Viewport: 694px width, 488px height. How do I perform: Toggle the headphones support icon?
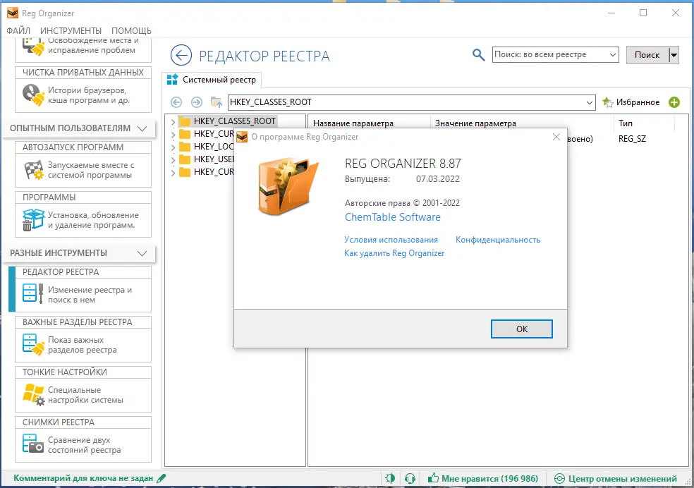click(x=410, y=478)
